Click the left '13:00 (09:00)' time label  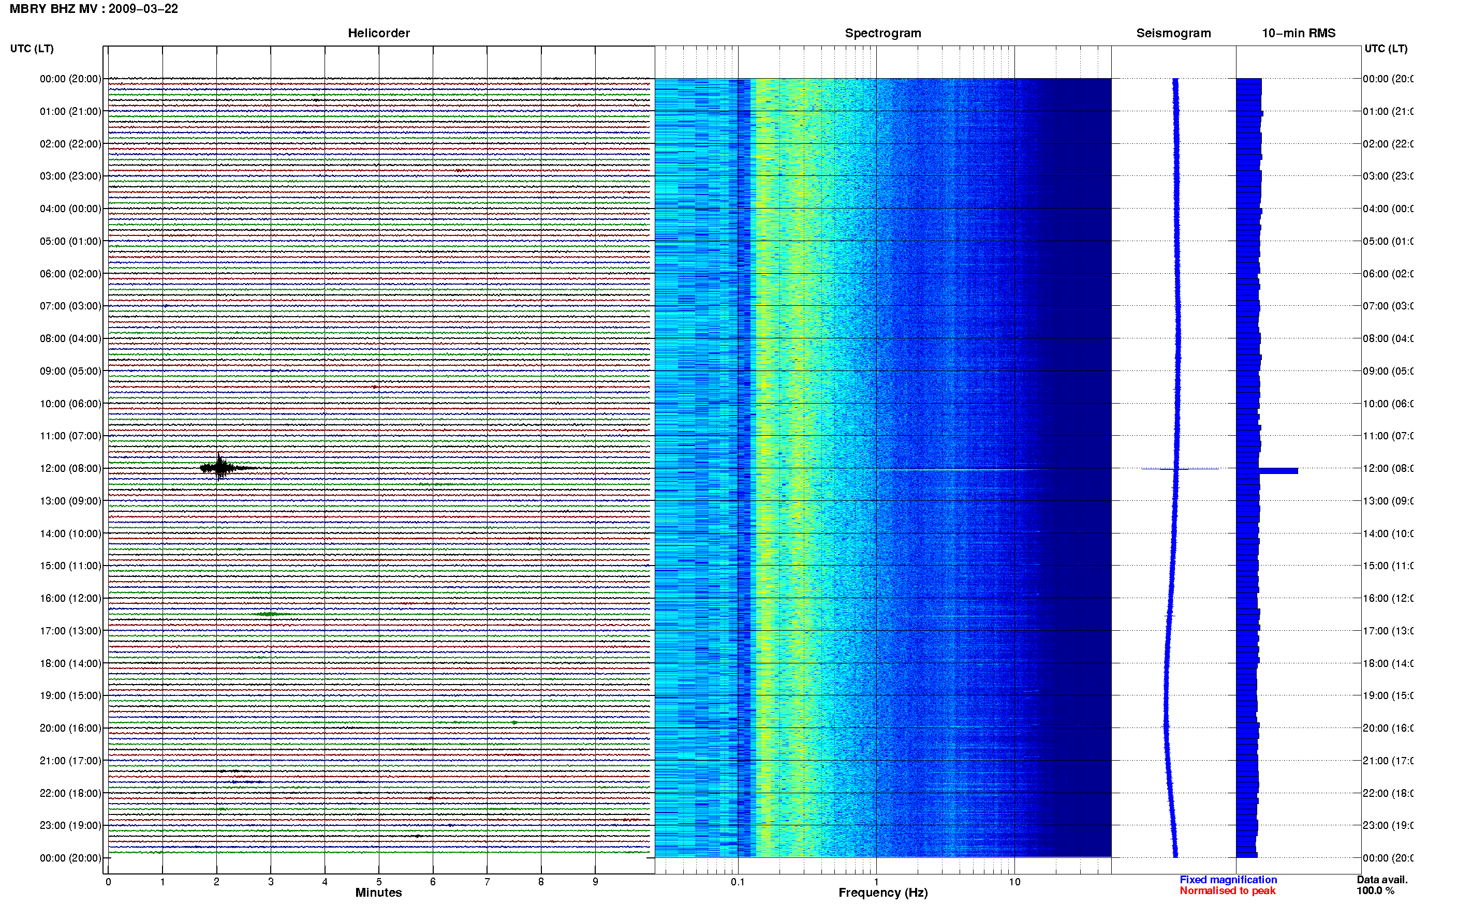70,501
